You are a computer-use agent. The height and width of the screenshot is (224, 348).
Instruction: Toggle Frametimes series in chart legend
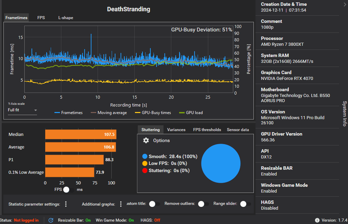pyautogui.click(x=69, y=113)
